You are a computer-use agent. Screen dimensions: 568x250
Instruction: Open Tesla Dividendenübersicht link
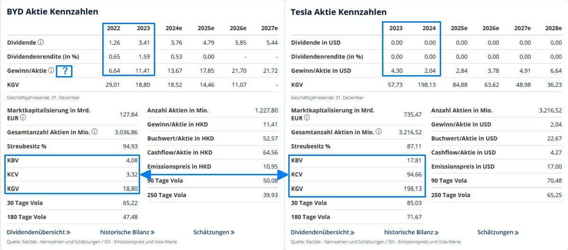pos(322,232)
